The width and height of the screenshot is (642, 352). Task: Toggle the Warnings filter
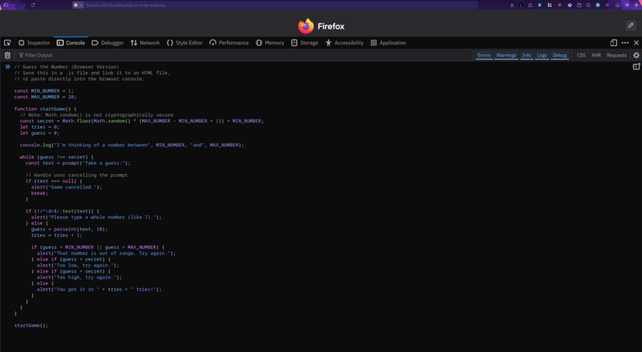[506, 55]
